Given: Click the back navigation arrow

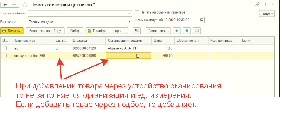Looking at the screenshot, I should coord(5,5).
